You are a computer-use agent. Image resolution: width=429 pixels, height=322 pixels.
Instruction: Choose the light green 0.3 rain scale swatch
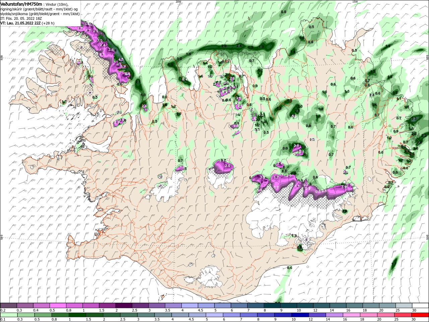tap(25, 315)
